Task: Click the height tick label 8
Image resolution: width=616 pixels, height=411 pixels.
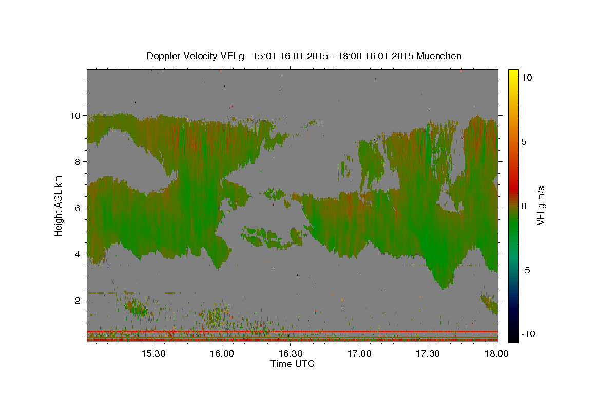Action: point(79,162)
